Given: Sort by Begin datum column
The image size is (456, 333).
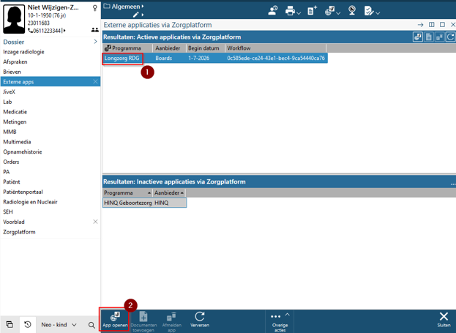Looking at the screenshot, I should click(x=205, y=48).
